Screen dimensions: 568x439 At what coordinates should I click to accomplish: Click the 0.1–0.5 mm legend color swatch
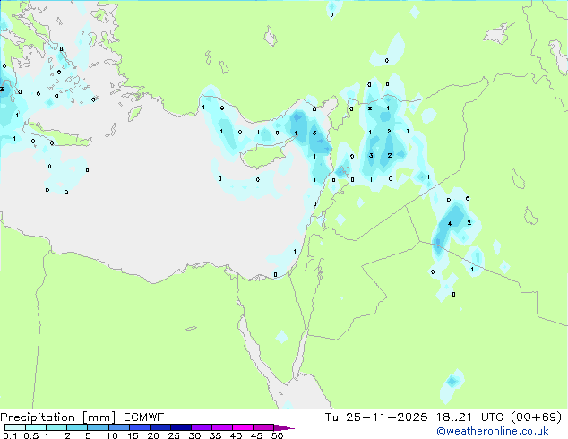[15, 427]
